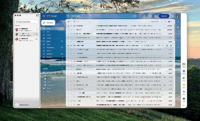The image size is (200, 121).
Task: Open the Gmail main menu hamburger icon
Action: 44,16
